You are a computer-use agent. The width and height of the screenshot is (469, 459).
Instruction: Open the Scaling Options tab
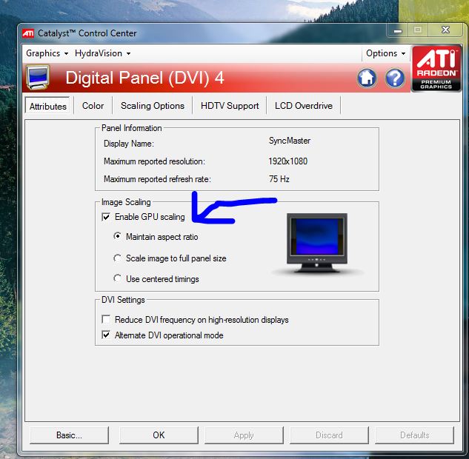(152, 105)
